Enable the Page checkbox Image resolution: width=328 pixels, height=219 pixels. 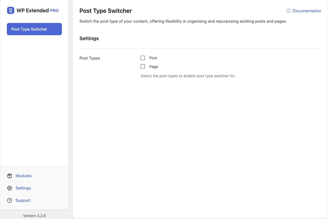[x=143, y=66]
